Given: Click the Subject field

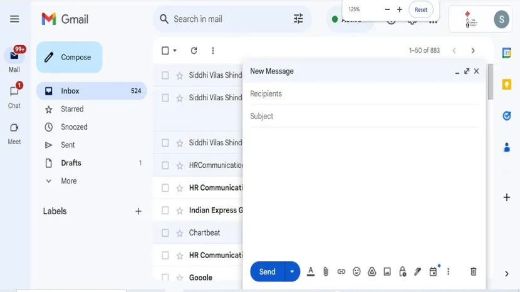Looking at the screenshot, I should coord(365,116).
